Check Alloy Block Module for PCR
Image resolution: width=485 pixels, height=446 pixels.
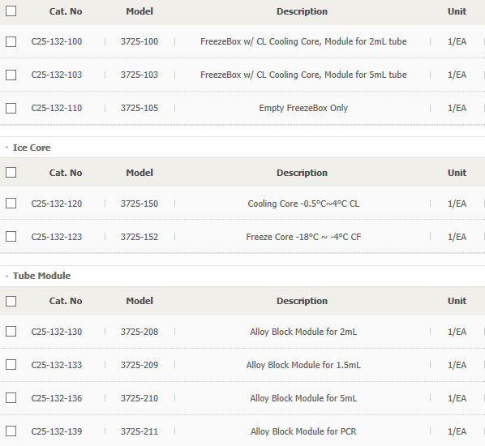click(11, 431)
